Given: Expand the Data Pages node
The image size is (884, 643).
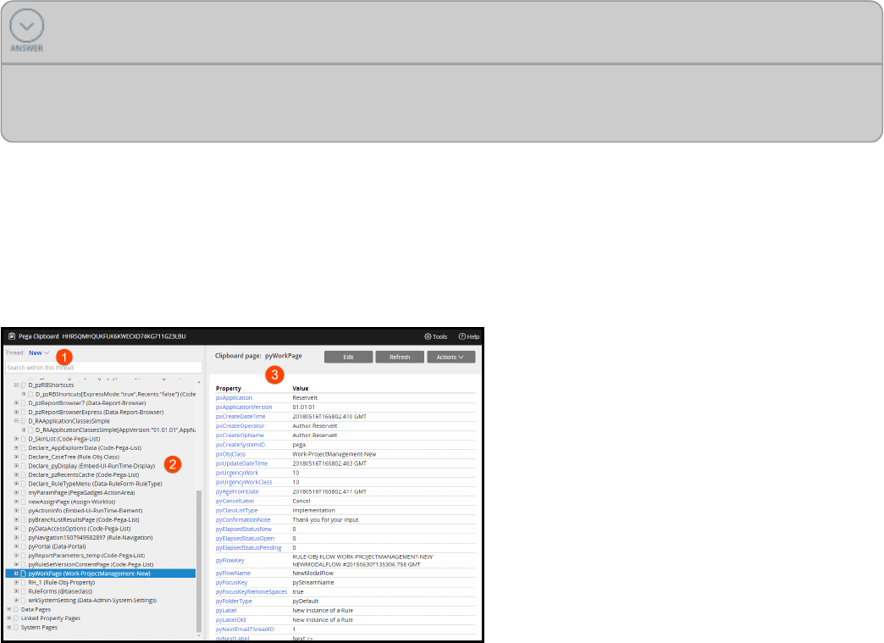Looking at the screenshot, I should tap(8, 609).
